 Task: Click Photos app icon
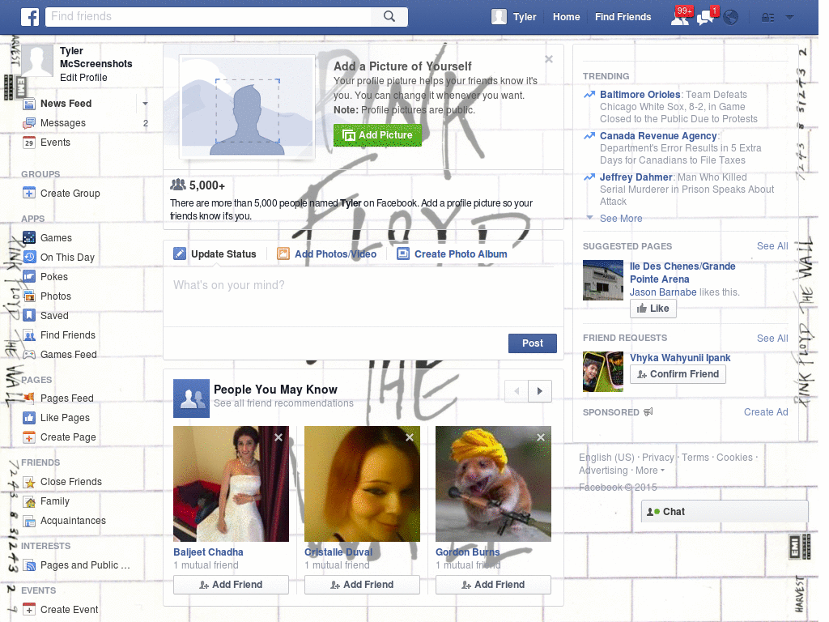click(30, 296)
